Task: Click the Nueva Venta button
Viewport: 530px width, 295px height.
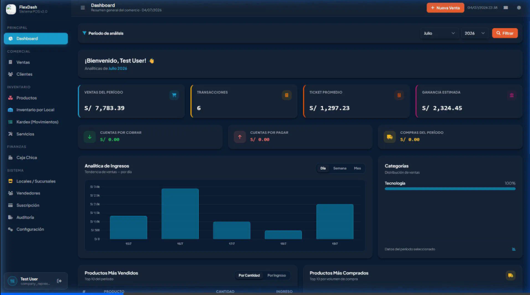Action: pyautogui.click(x=445, y=8)
